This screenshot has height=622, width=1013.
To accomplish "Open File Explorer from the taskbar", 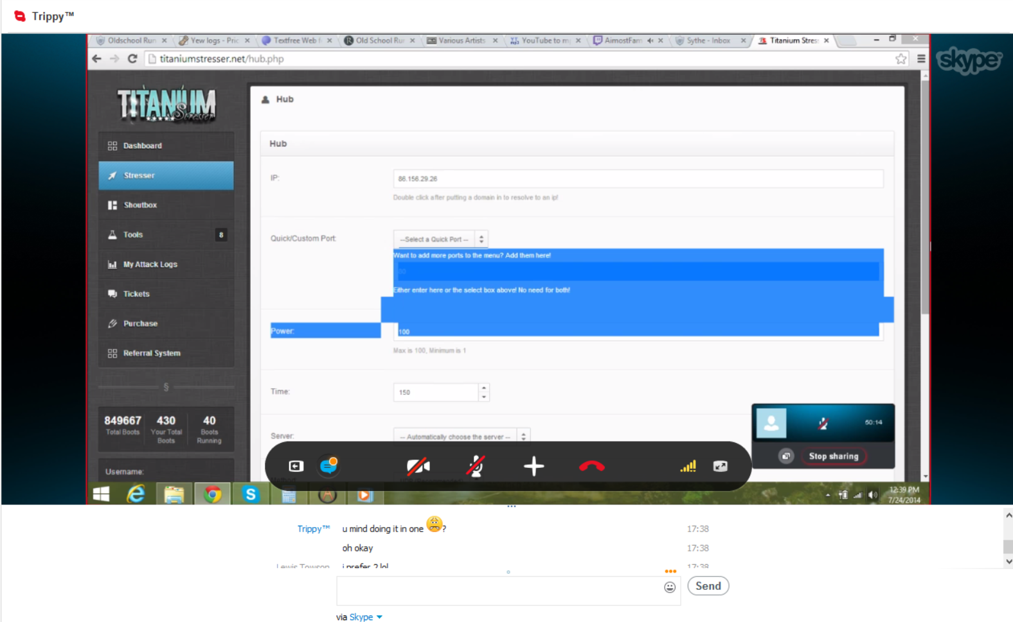I will [x=174, y=494].
